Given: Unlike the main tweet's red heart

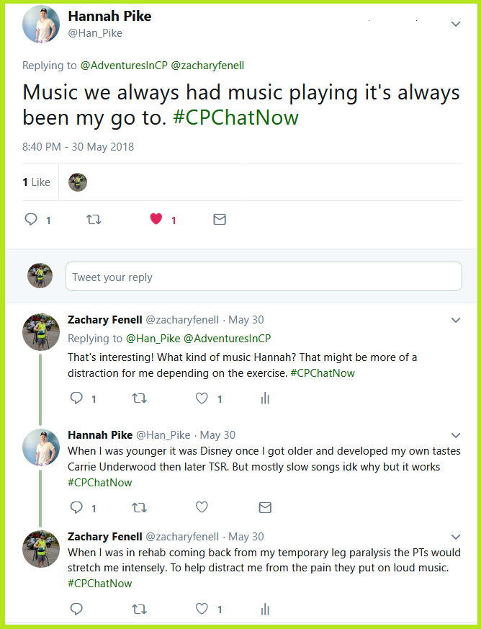Looking at the screenshot, I should pyautogui.click(x=156, y=220).
